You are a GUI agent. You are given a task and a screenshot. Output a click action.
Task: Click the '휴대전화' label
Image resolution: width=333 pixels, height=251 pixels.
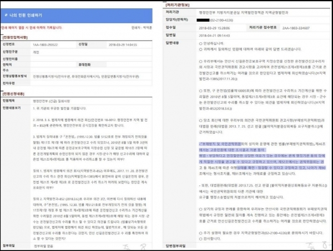point(84,64)
